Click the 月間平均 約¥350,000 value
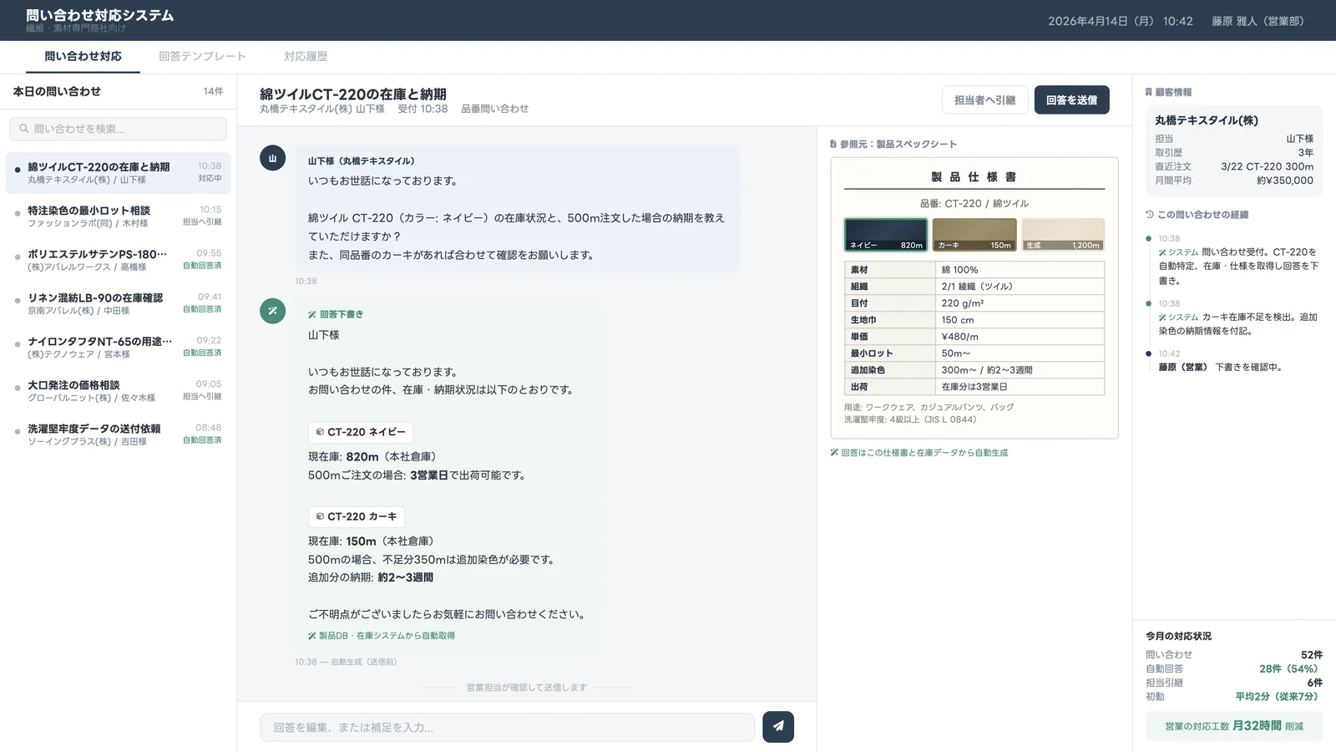The height and width of the screenshot is (752, 1336). 1284,180
